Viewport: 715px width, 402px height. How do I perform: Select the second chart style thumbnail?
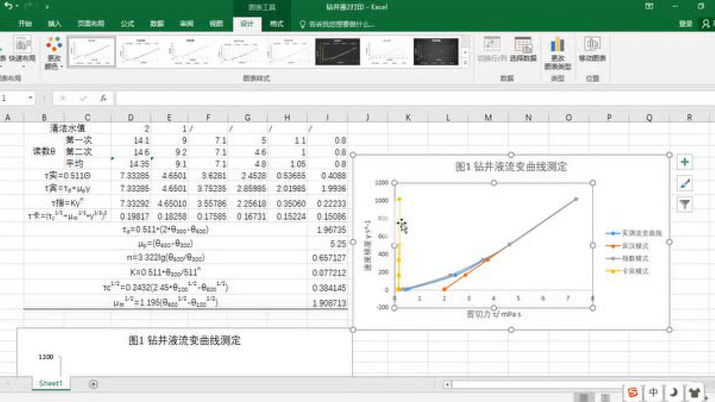(141, 52)
